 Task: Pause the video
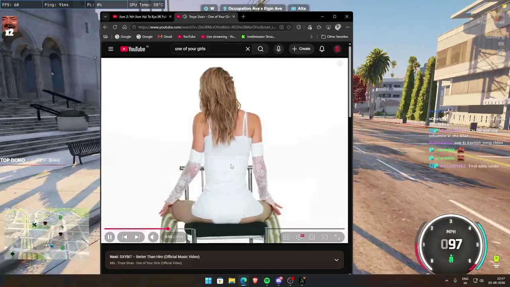pyautogui.click(x=110, y=237)
